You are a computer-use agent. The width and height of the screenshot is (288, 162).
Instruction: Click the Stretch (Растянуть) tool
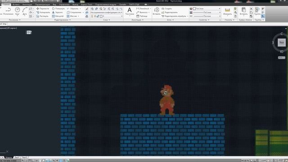tap(42, 16)
